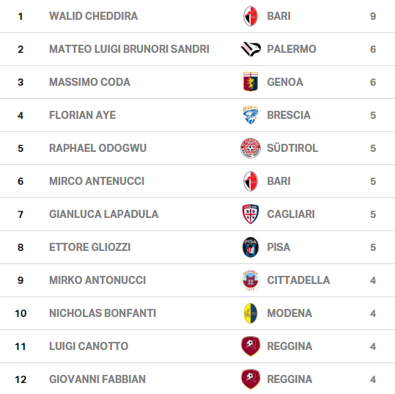This screenshot has width=395, height=394.
Task: Click the Genoa club crest
Action: 251,82
